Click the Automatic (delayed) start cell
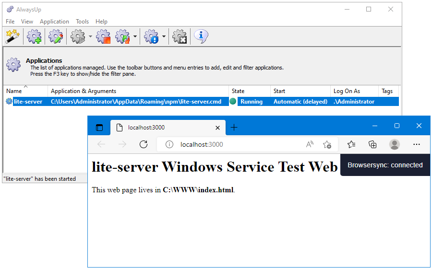The height and width of the screenshot is (269, 432). 300,102
